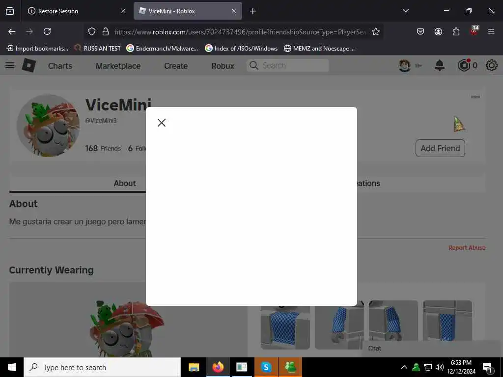Open Roblox left navigation hamburger menu
Viewport: 503px width, 377px height.
pos(10,65)
